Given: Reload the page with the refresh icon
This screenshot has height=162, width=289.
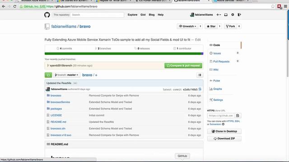Looking at the screenshot, I should [15, 6].
